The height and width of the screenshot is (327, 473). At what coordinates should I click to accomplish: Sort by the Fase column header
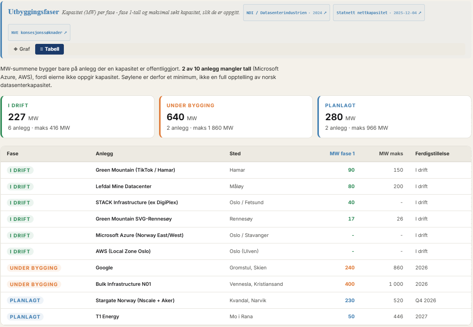tap(13, 153)
